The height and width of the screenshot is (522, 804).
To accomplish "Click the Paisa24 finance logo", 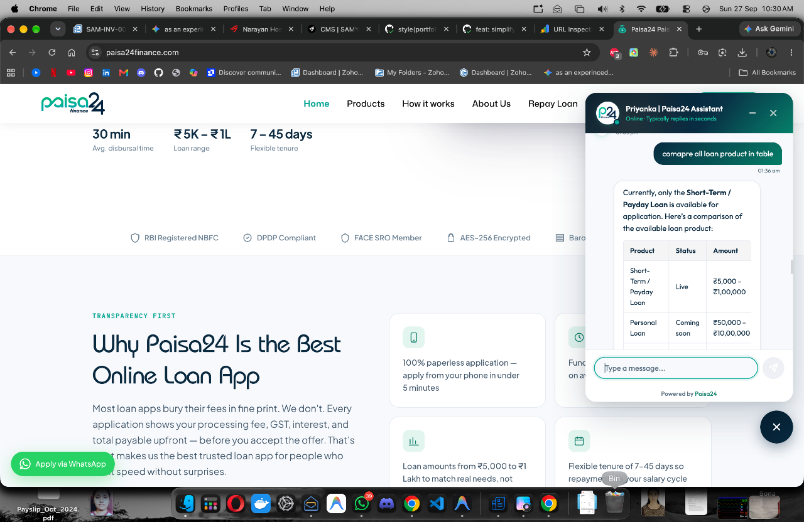I will point(73,104).
